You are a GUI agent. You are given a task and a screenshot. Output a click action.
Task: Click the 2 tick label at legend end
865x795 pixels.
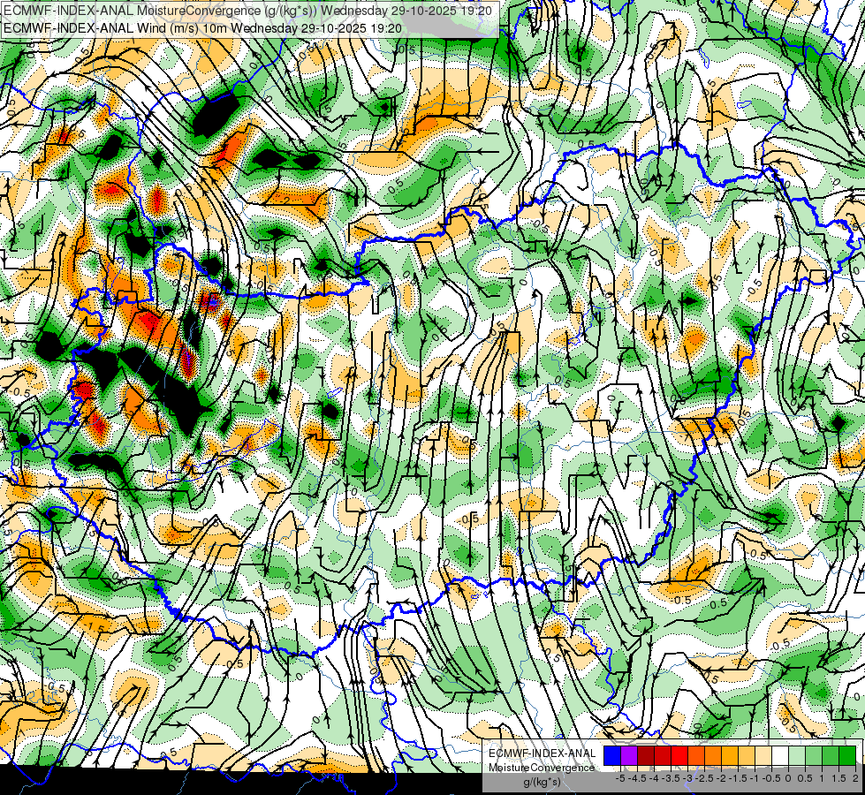pyautogui.click(x=855, y=778)
